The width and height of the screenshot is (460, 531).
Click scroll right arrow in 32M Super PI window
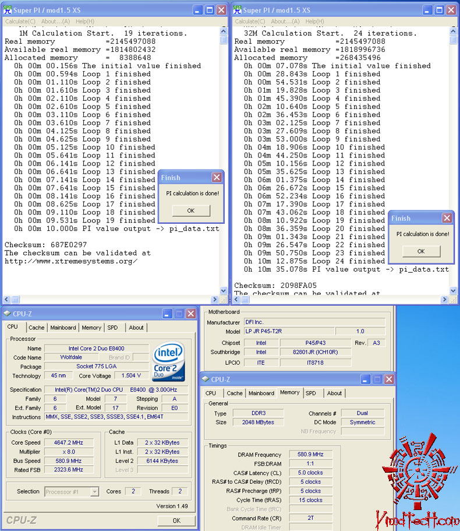pyautogui.click(x=444, y=300)
